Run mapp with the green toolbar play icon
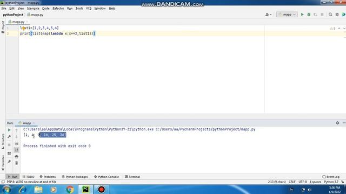This screenshot has height=194, width=346. (x=302, y=15)
